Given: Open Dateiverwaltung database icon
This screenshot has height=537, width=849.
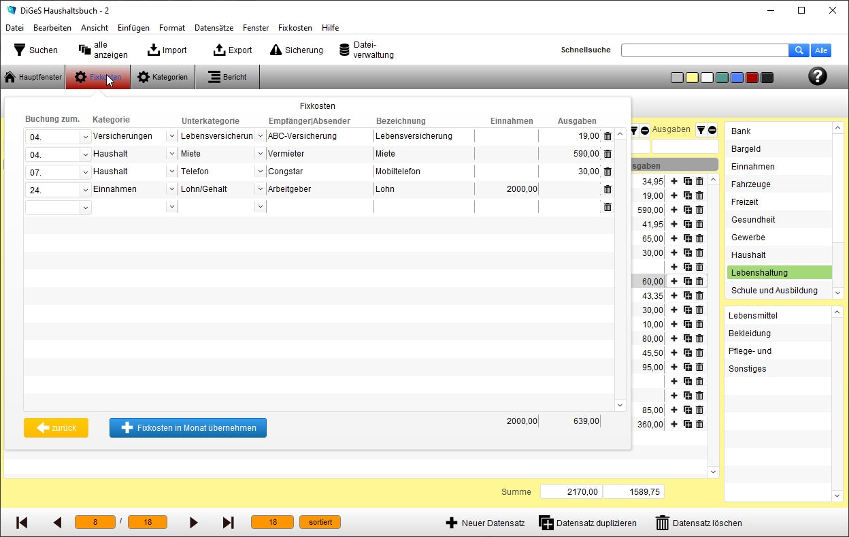Looking at the screenshot, I should click(x=345, y=50).
